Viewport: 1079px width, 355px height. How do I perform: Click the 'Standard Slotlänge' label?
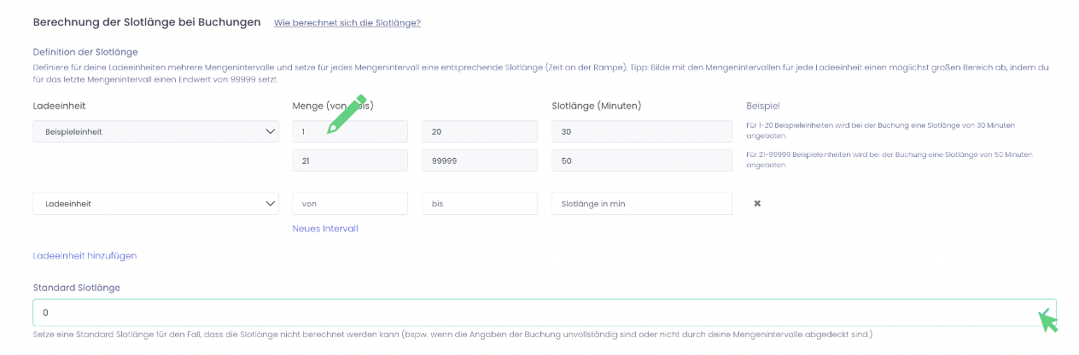(77, 288)
